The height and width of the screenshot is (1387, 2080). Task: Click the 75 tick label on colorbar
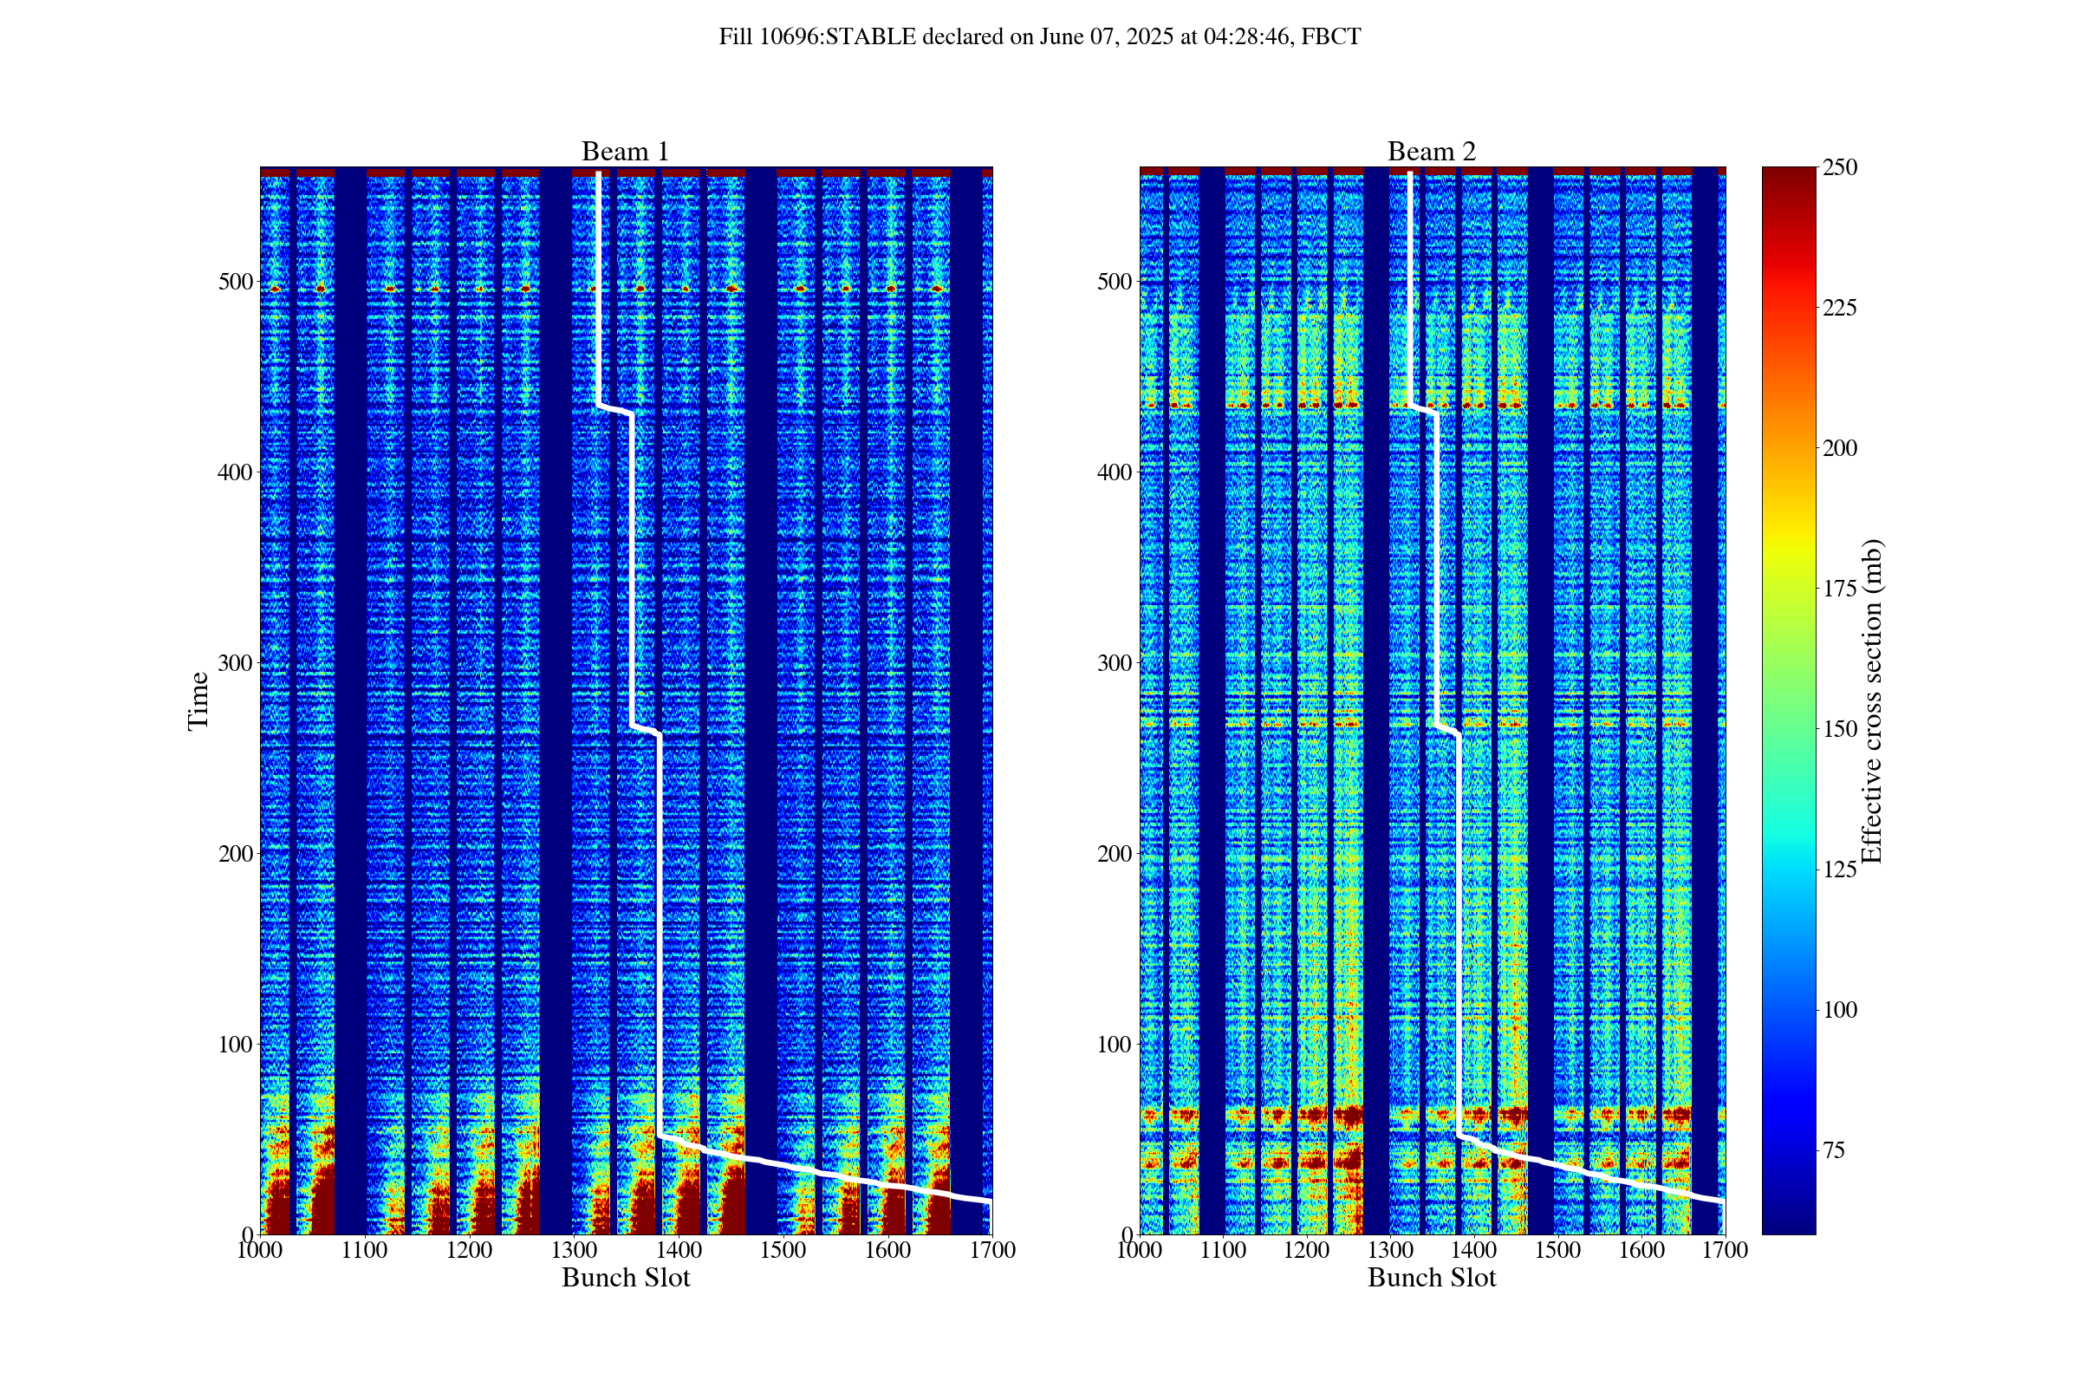tap(1834, 1151)
